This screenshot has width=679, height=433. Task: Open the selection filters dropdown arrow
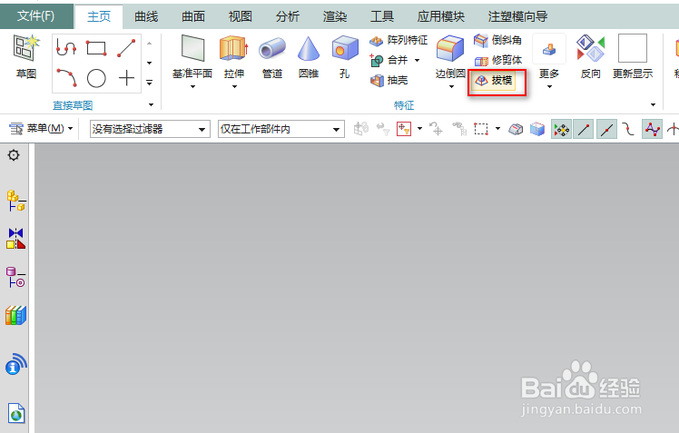pos(419,129)
